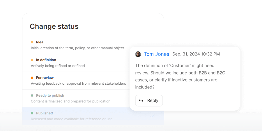Click the Change status heading
This screenshot has width=262, height=131.
(x=54, y=26)
